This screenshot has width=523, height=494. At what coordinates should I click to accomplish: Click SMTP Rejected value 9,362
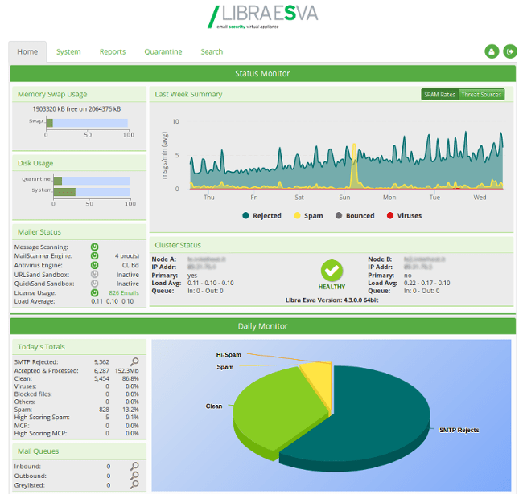101,361
